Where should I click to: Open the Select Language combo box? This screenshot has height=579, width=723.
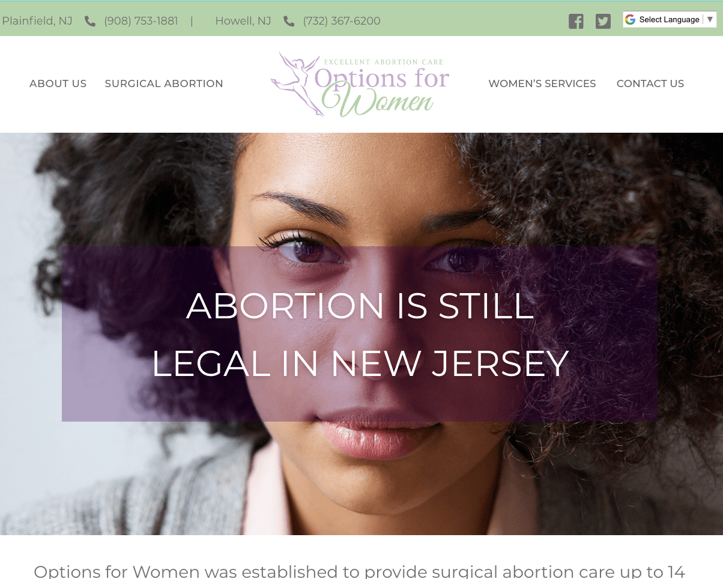point(670,19)
